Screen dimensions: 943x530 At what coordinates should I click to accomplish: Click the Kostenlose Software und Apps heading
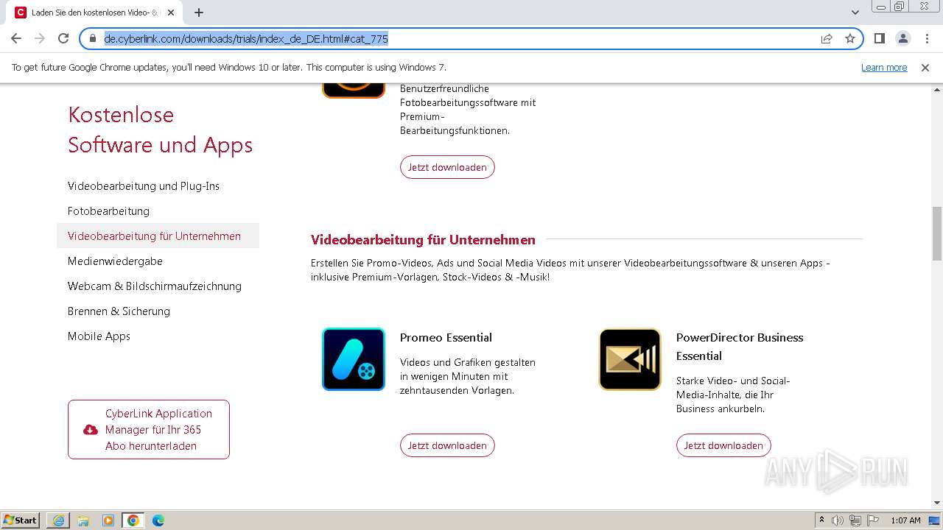(160, 130)
